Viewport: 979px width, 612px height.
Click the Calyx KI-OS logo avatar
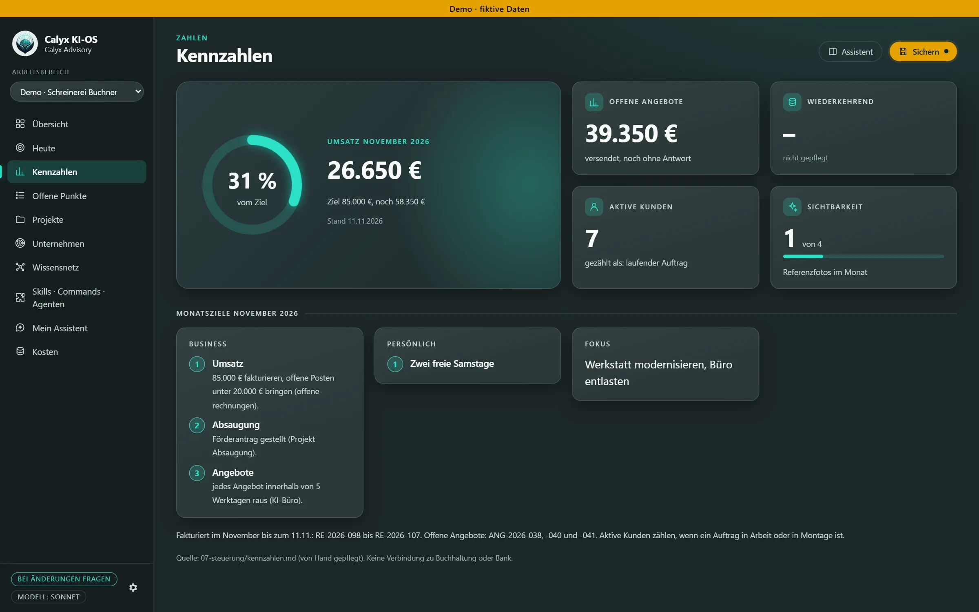pyautogui.click(x=25, y=44)
